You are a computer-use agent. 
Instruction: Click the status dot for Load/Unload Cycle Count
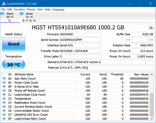[x=4, y=95]
